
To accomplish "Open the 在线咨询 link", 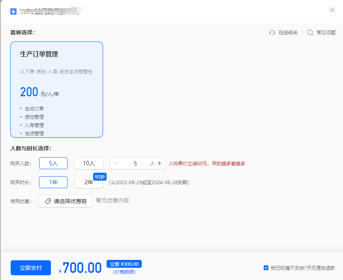I will [x=288, y=33].
